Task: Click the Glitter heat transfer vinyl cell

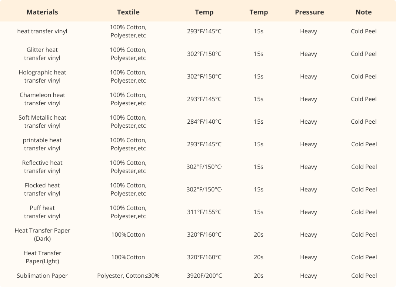Action: pos(42,54)
